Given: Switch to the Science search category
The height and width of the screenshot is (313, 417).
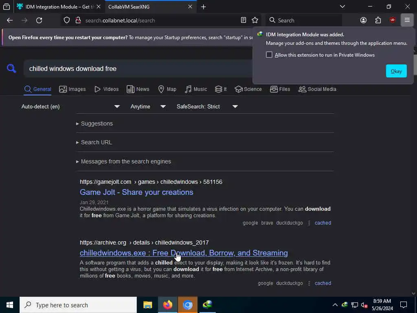Looking at the screenshot, I should (248, 89).
